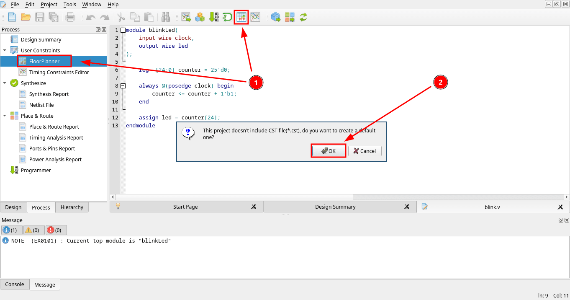This screenshot has width=570, height=300.
Task: Print the document using the printer icon
Action: (70, 17)
